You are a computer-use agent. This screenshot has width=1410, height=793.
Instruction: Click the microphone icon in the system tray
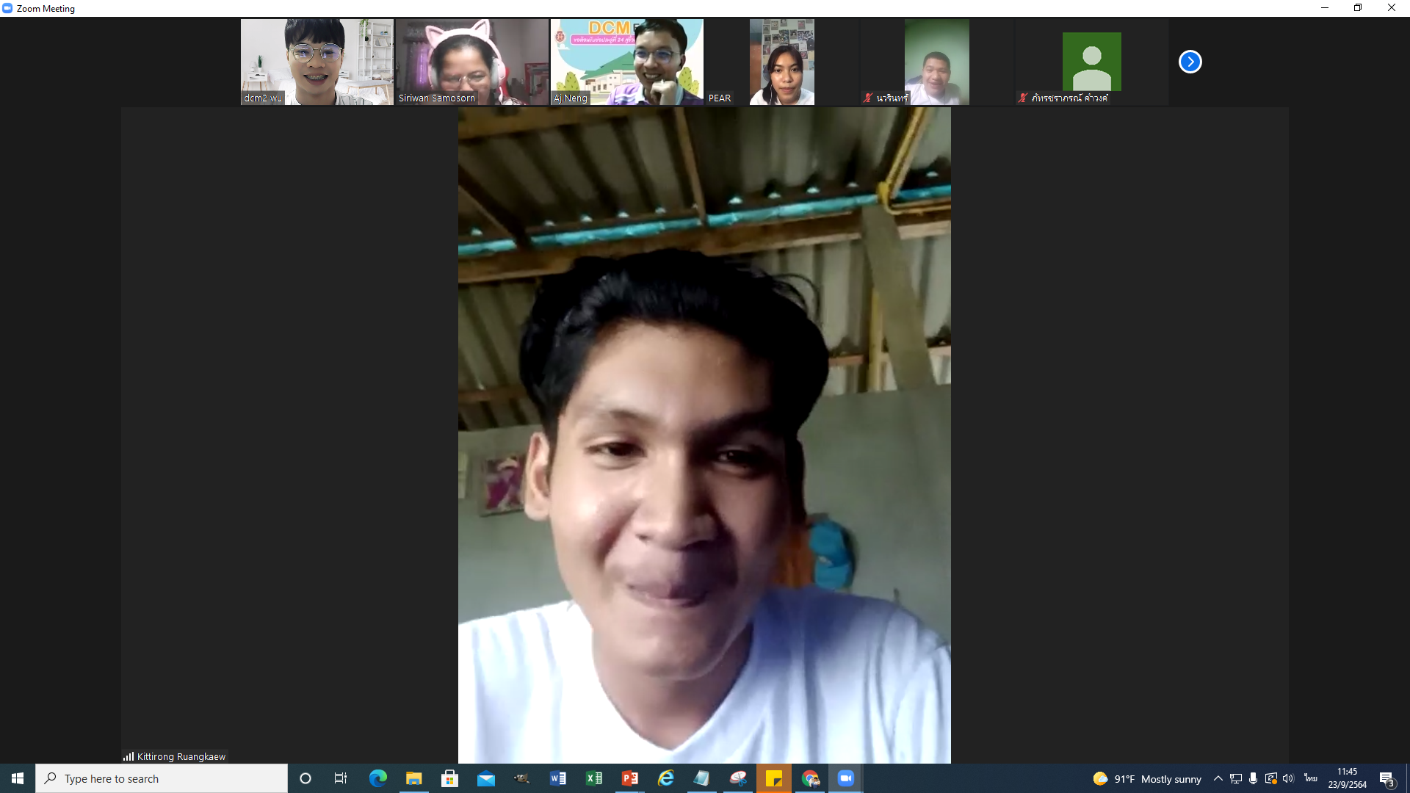point(1253,778)
